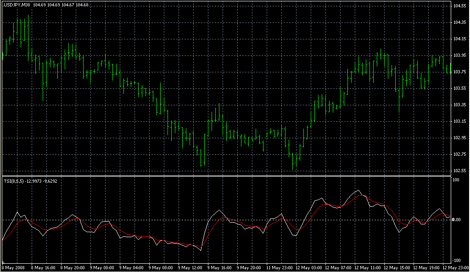Click the 103.35 price scale label
The image size is (470, 272).
tap(460, 105)
